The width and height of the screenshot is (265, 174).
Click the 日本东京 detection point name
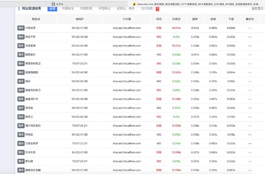(x=30, y=152)
